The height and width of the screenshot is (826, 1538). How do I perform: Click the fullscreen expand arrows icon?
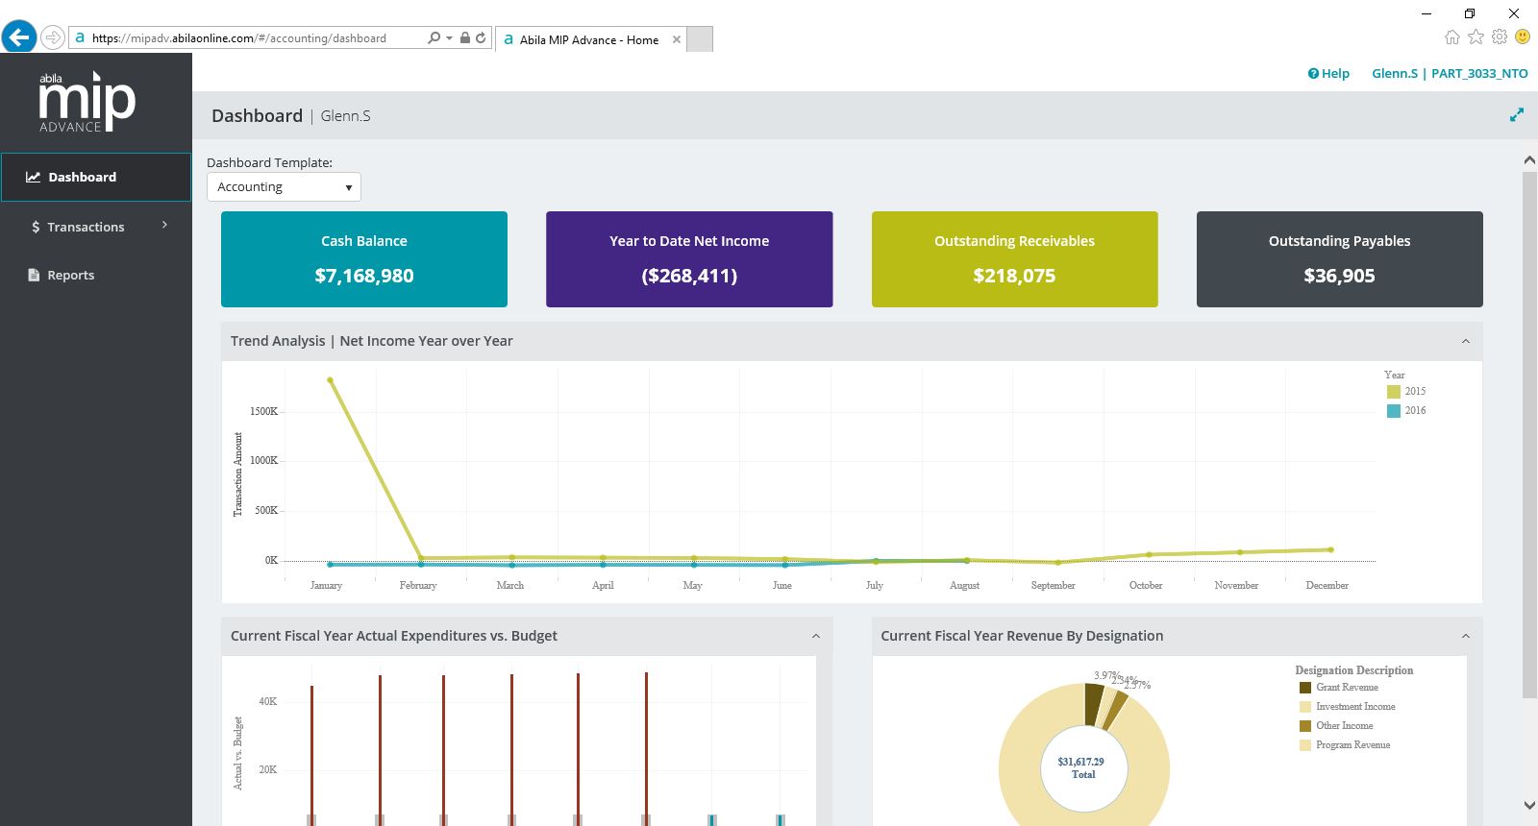[1517, 115]
